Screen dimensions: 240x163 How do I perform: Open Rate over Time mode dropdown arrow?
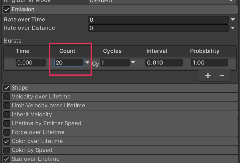233,20
